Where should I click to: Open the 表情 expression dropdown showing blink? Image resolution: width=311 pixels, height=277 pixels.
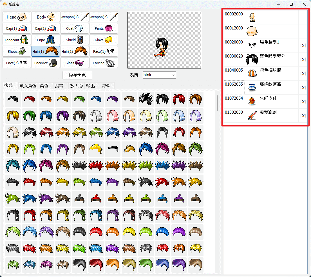pyautogui.click(x=159, y=75)
